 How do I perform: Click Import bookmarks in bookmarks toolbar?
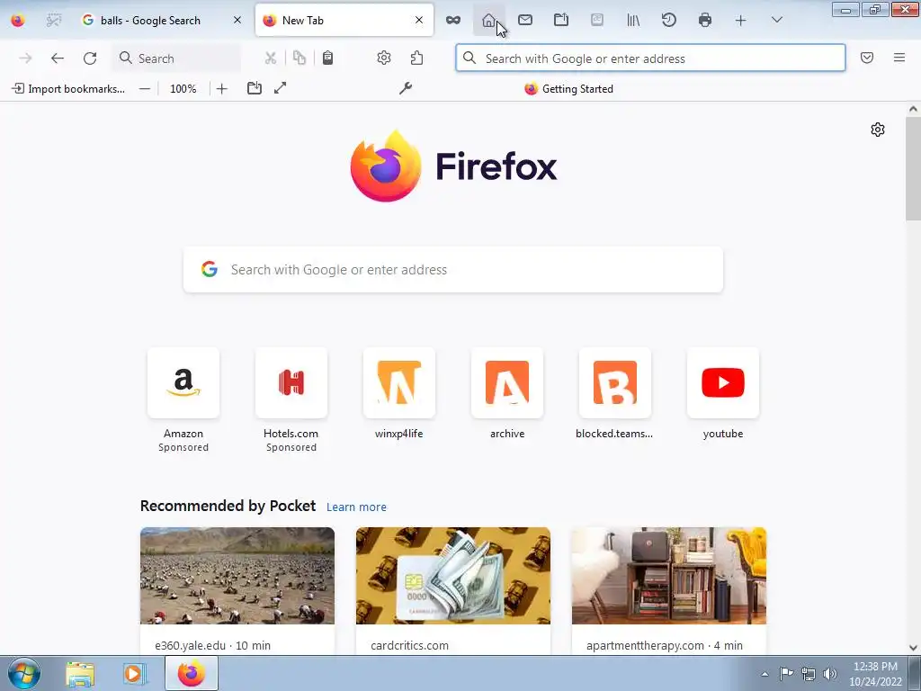tap(68, 89)
